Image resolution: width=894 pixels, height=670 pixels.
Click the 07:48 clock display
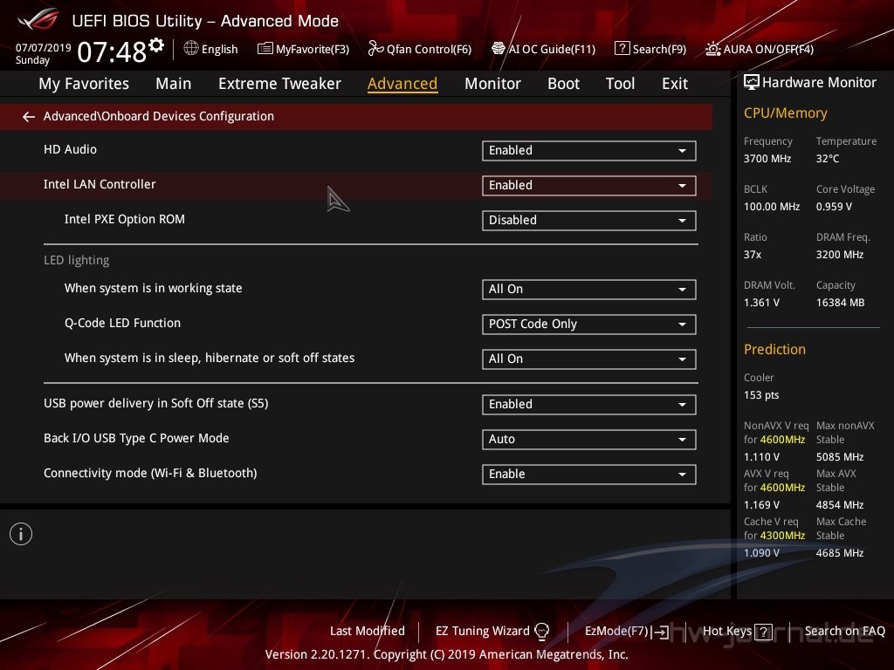click(112, 52)
